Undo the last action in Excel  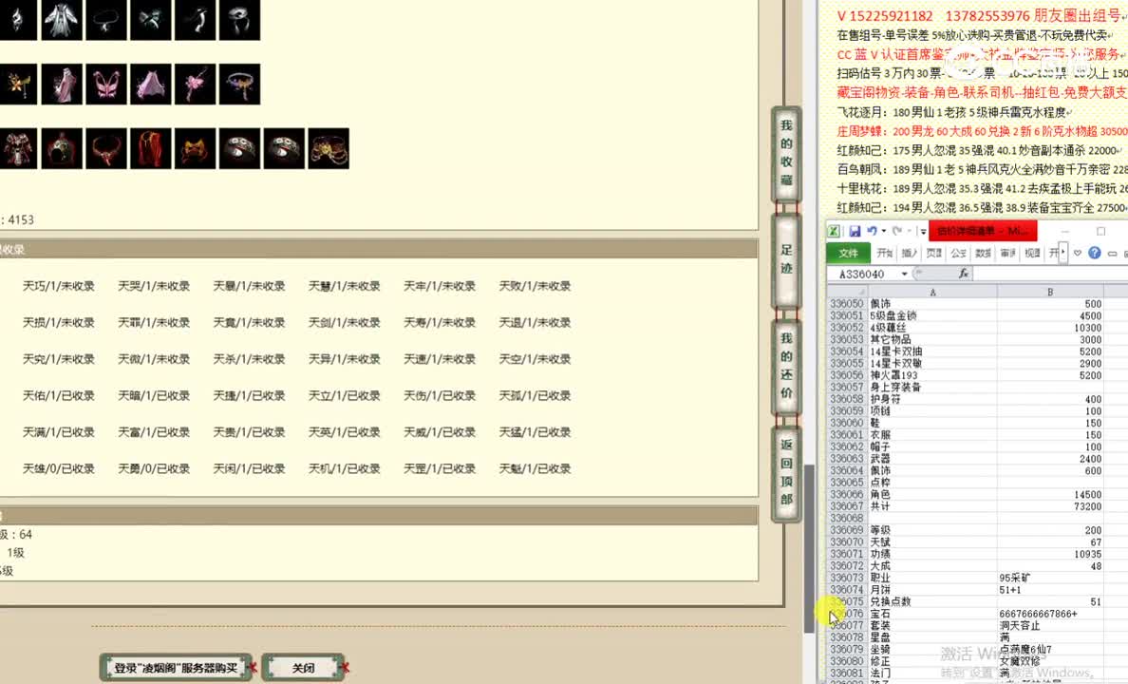872,232
